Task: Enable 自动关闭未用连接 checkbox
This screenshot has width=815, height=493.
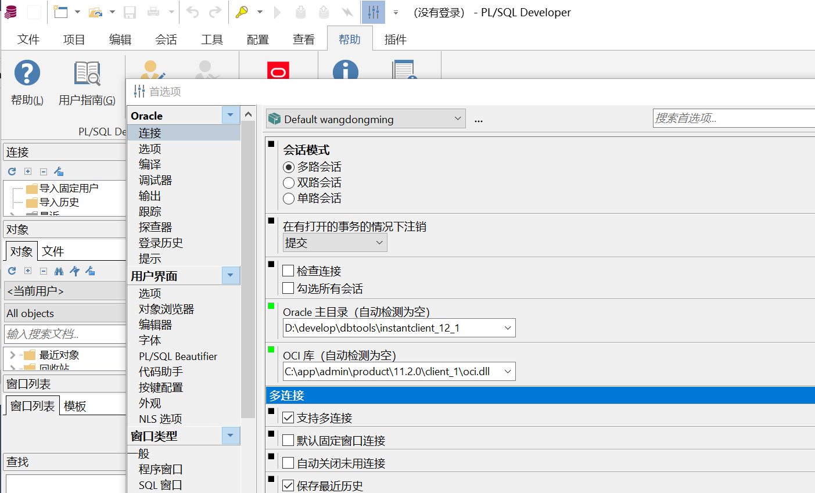Action: tap(288, 463)
